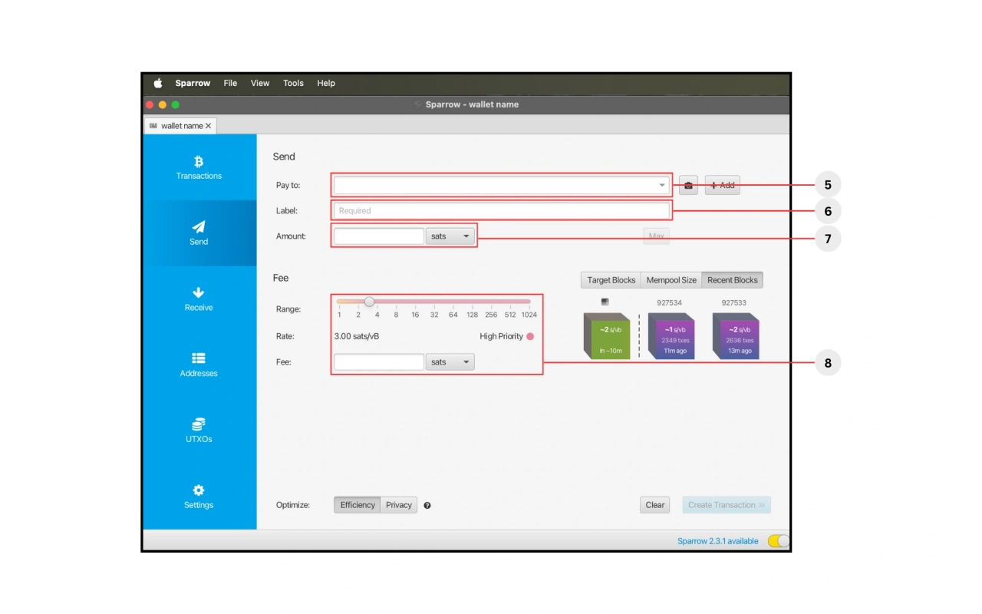The height and width of the screenshot is (614, 982).
Task: Open the View menu
Action: [260, 83]
